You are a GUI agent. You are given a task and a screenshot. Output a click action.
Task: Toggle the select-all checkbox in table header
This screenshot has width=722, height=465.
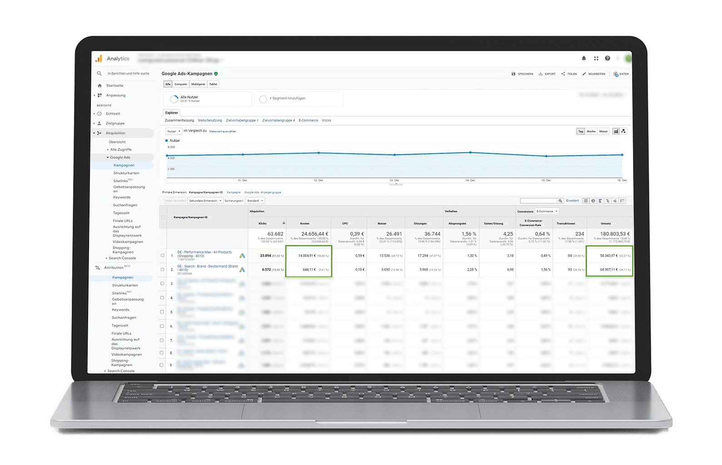pos(163,217)
